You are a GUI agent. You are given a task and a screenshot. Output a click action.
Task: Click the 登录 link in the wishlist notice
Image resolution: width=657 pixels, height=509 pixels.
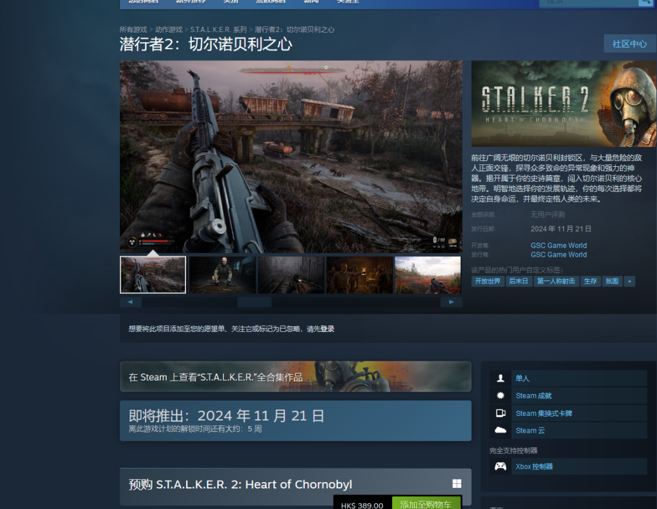point(327,329)
